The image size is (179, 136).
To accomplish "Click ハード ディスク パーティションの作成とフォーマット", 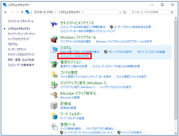I will pyautogui.click(x=88, y=133).
